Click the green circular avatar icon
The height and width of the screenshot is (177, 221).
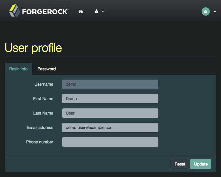(206, 11)
